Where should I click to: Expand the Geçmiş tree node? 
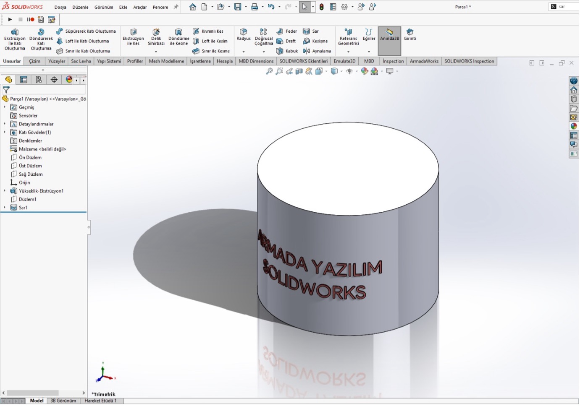[x=5, y=107]
